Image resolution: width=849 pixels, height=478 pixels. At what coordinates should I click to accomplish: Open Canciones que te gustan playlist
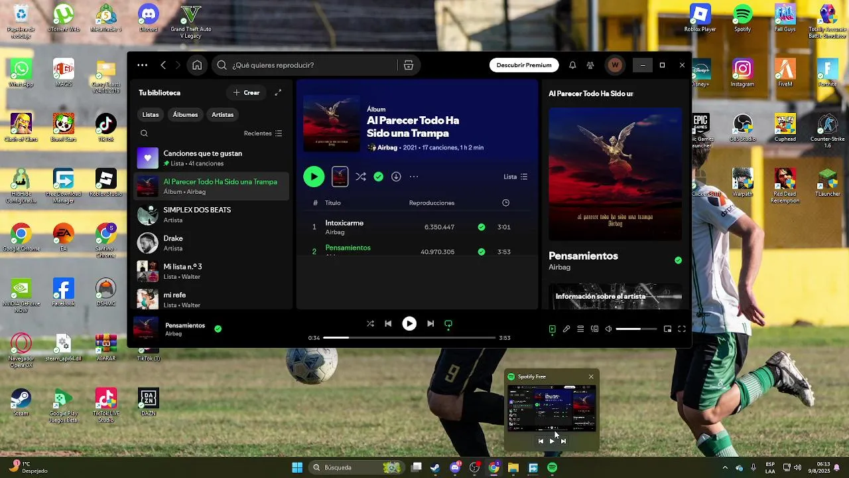[x=212, y=158]
